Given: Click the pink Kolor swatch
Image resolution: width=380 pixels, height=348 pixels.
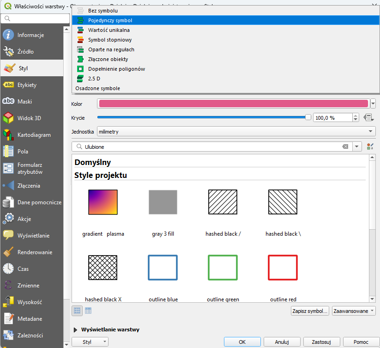Looking at the screenshot, I should (233, 104).
